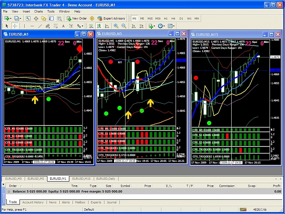
Task: Open the Indicators list dropdown
Action: (x=152, y=26)
